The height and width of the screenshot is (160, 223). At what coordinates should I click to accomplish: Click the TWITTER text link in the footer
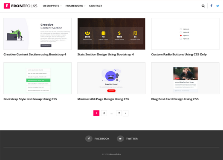pyautogui.click(x=132, y=139)
